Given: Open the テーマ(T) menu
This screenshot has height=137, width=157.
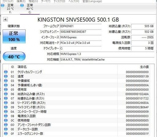Looking at the screenshot, I should tap(46, 1).
